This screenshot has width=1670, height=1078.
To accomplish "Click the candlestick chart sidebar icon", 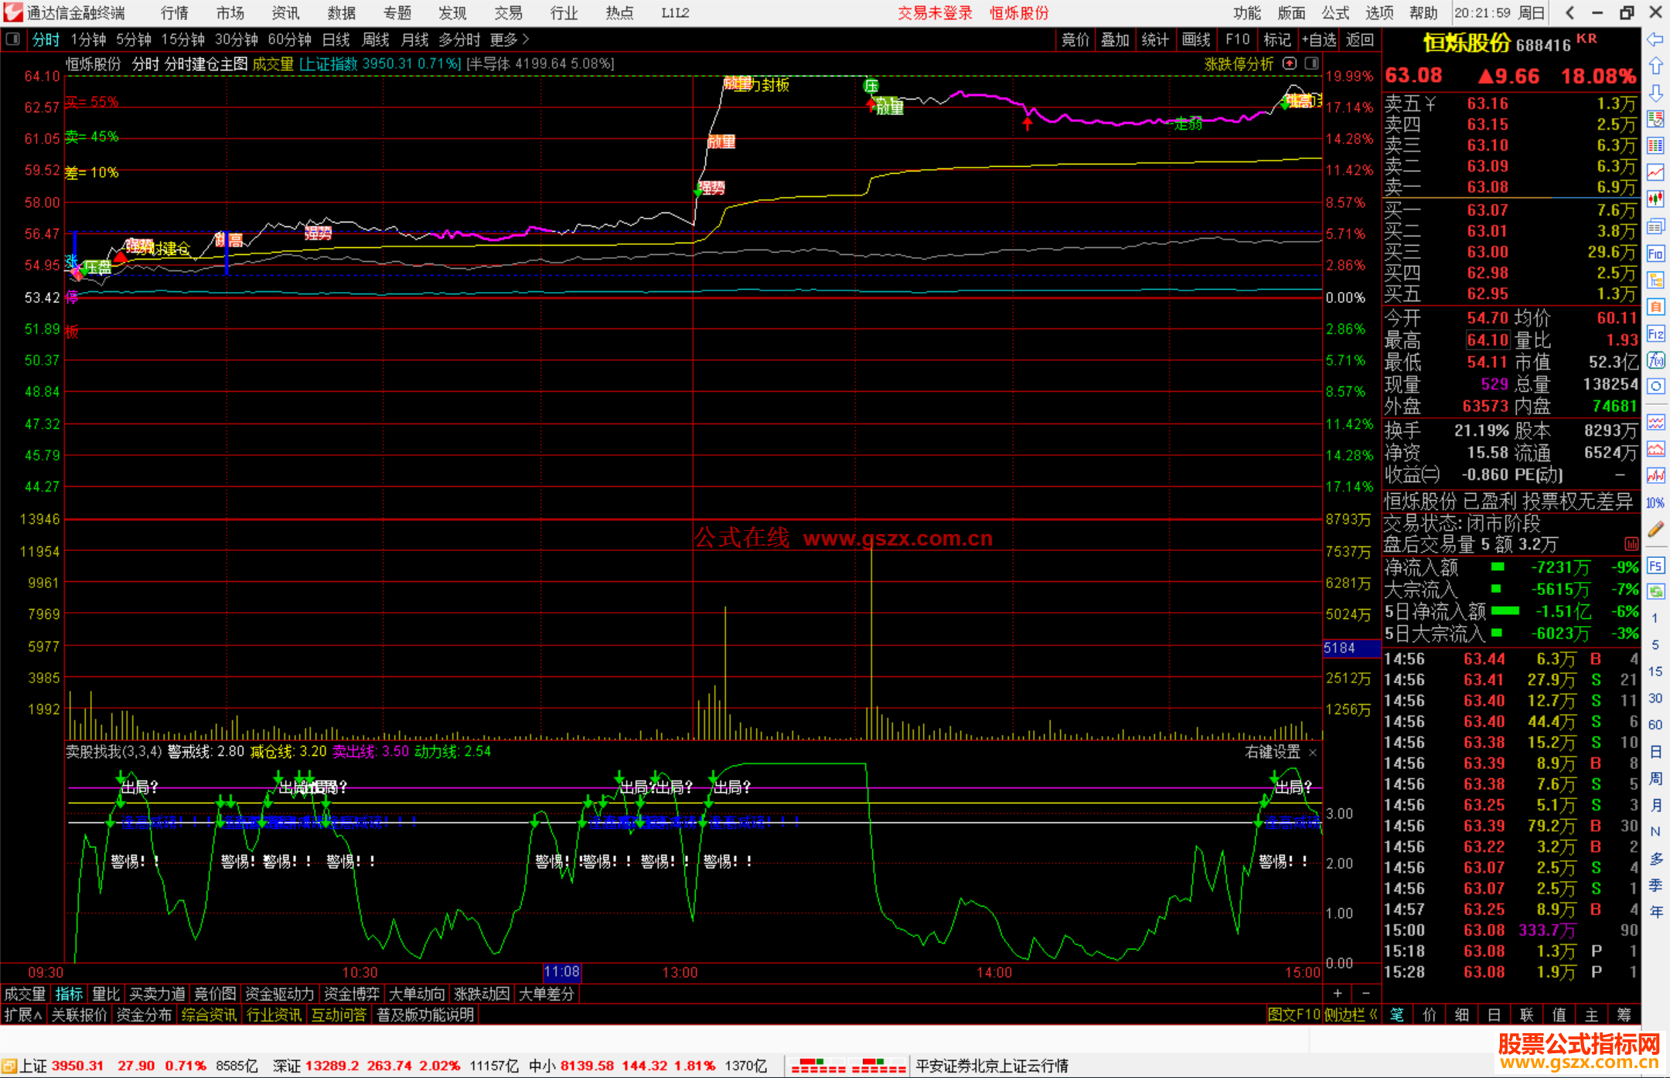I will (1655, 199).
